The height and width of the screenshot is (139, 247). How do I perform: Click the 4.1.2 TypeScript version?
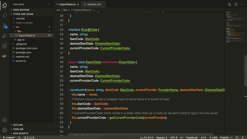[x=203, y=137]
